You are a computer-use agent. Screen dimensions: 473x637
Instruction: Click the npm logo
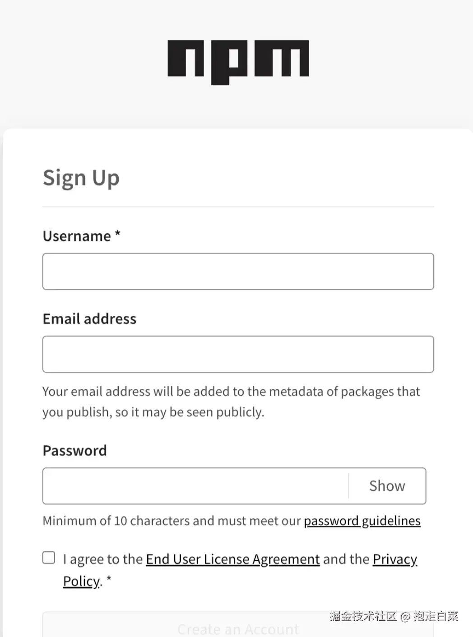[x=238, y=62]
